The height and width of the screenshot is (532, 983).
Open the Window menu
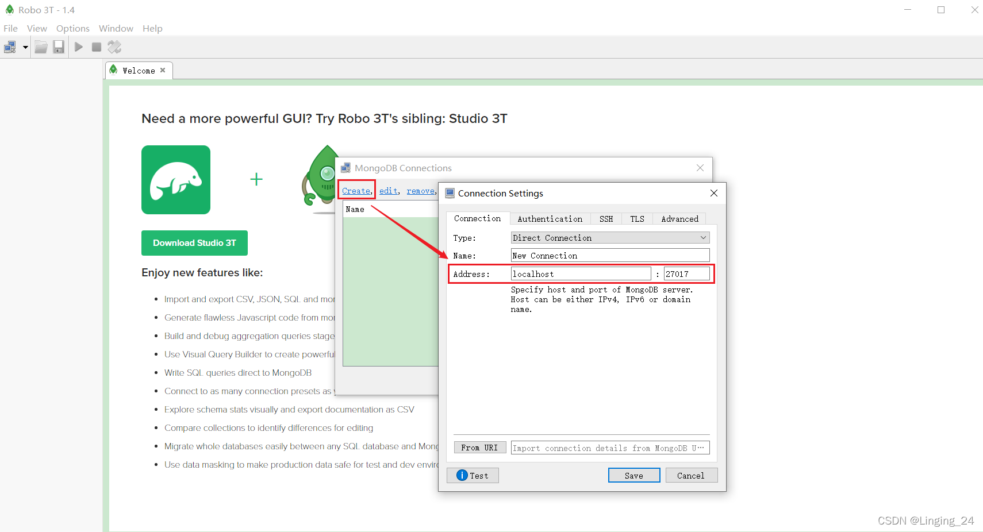point(116,28)
